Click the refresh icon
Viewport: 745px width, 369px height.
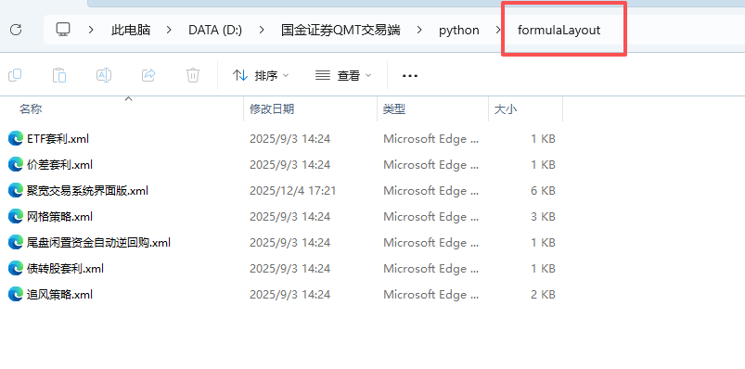pos(16,30)
